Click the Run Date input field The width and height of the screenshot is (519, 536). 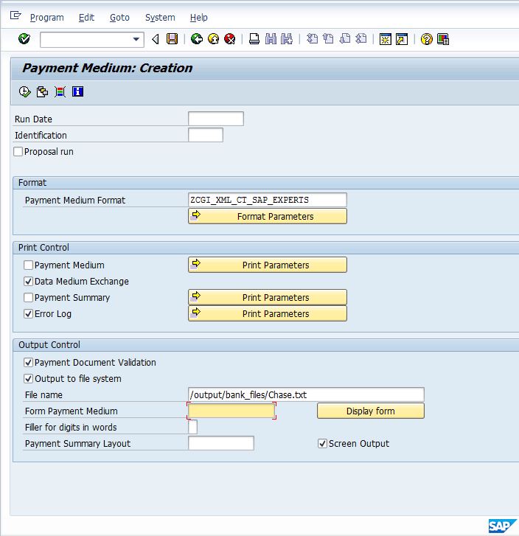click(x=215, y=119)
